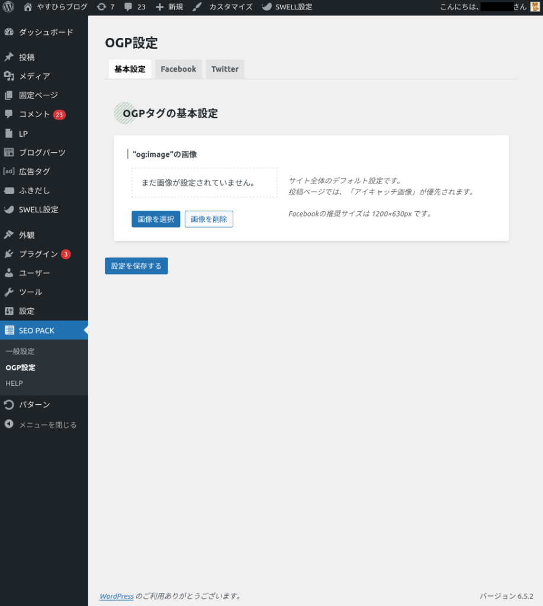Save settings with 設定を保存する button
This screenshot has height=606, width=543.
(136, 266)
